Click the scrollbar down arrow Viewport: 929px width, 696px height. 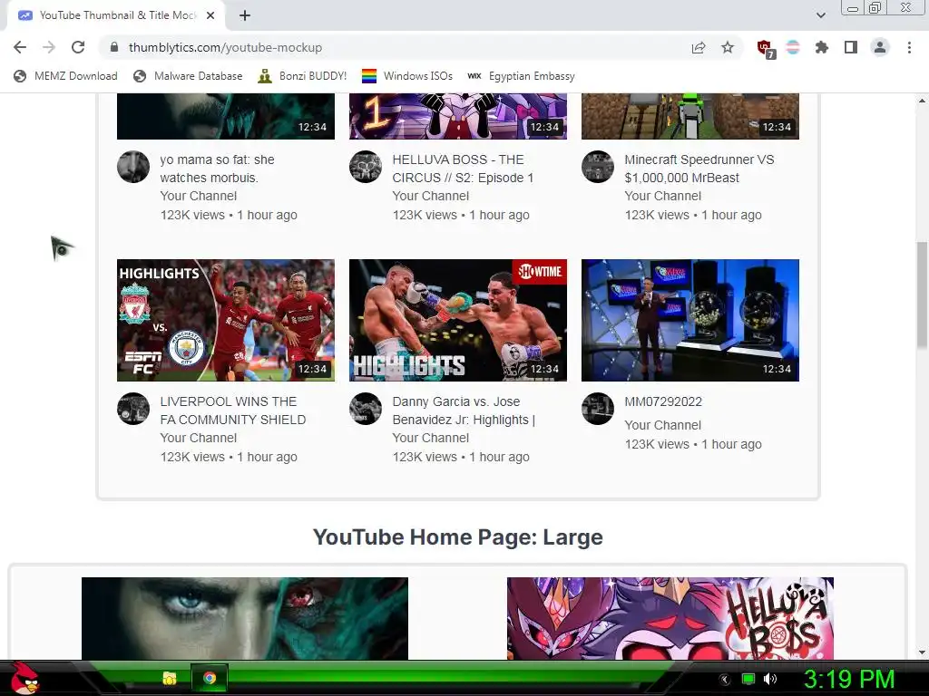pos(922,652)
